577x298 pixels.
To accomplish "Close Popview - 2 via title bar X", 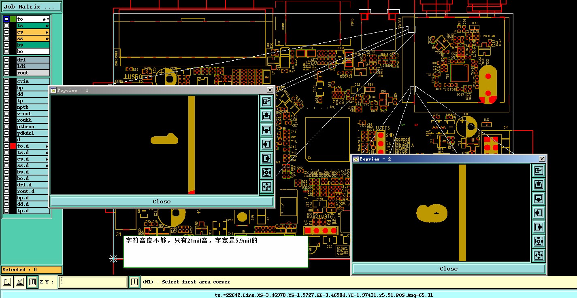I will (542, 159).
